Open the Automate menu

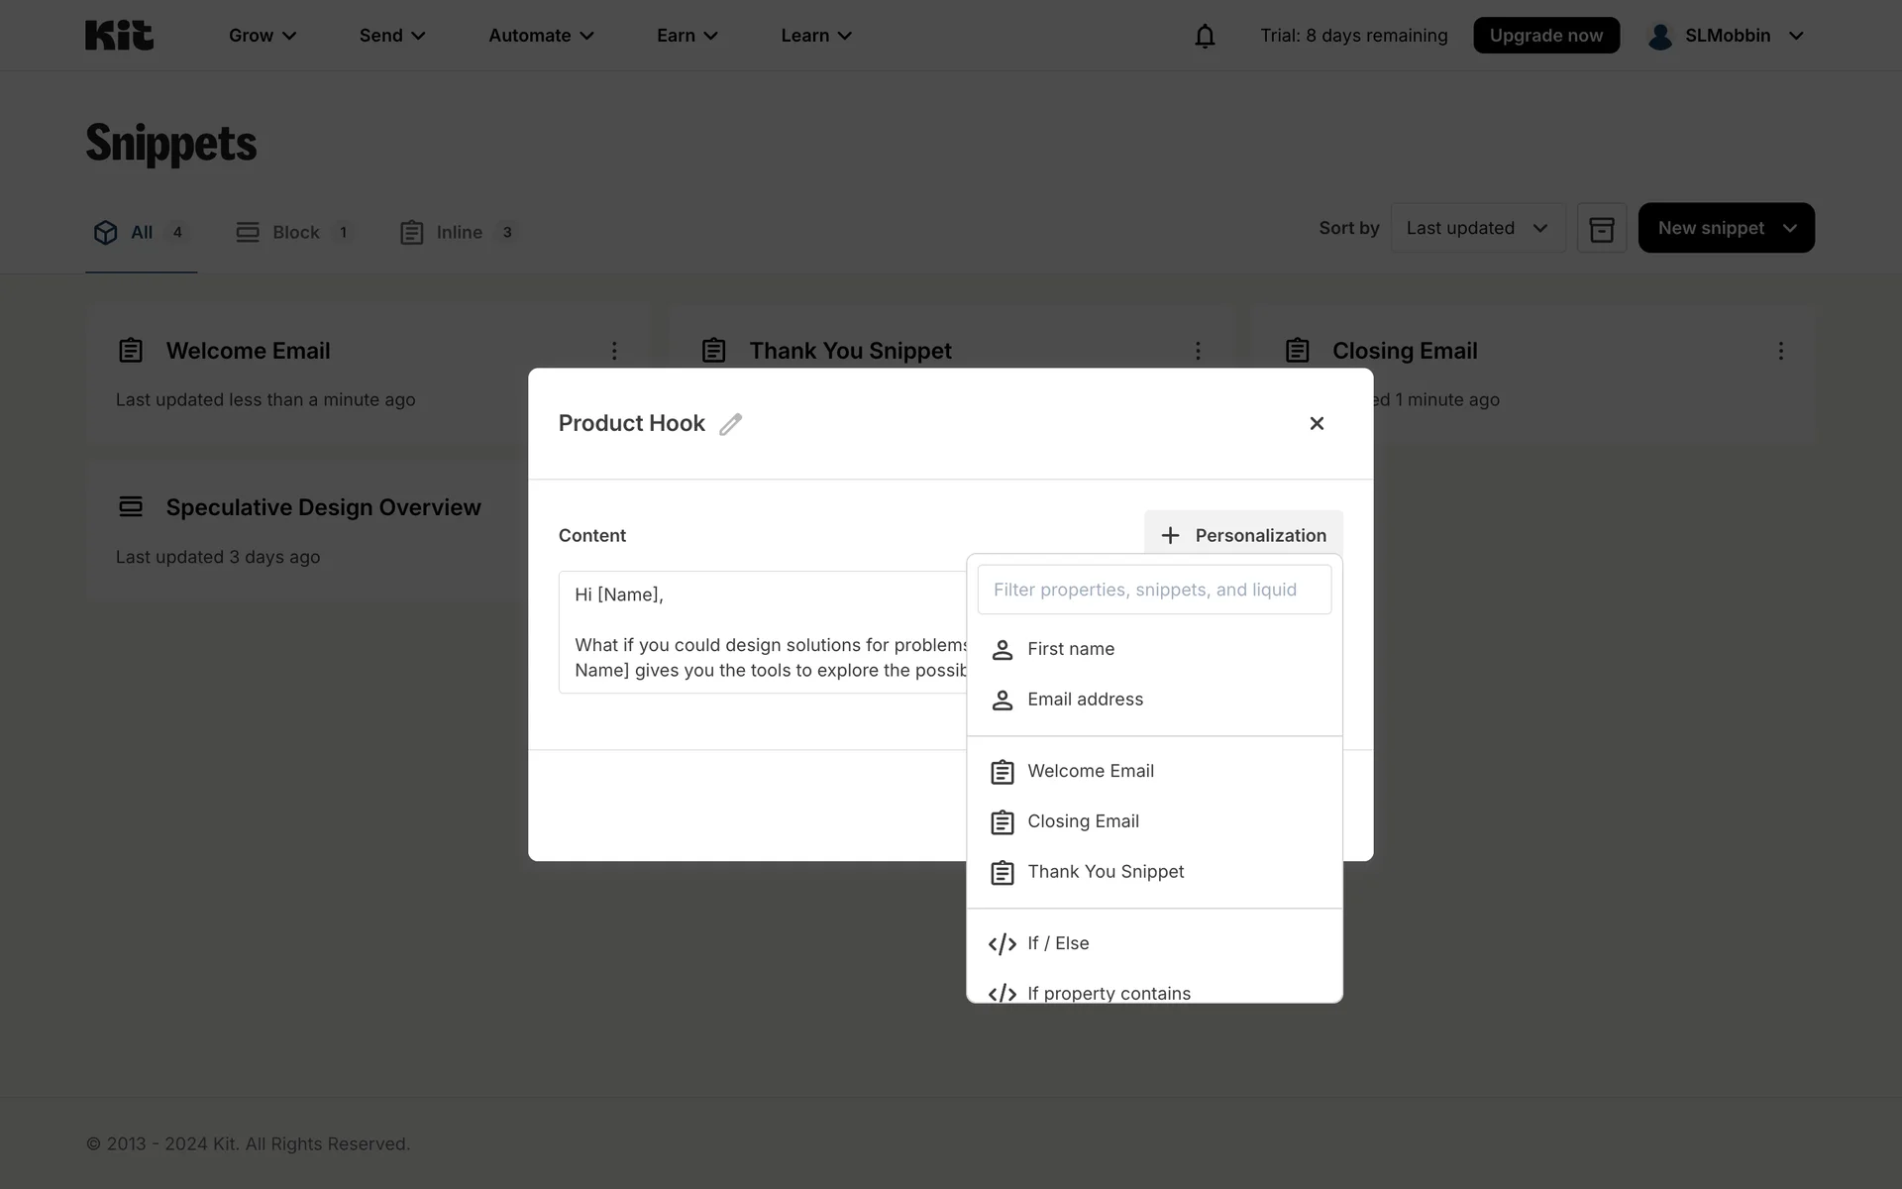coord(541,36)
